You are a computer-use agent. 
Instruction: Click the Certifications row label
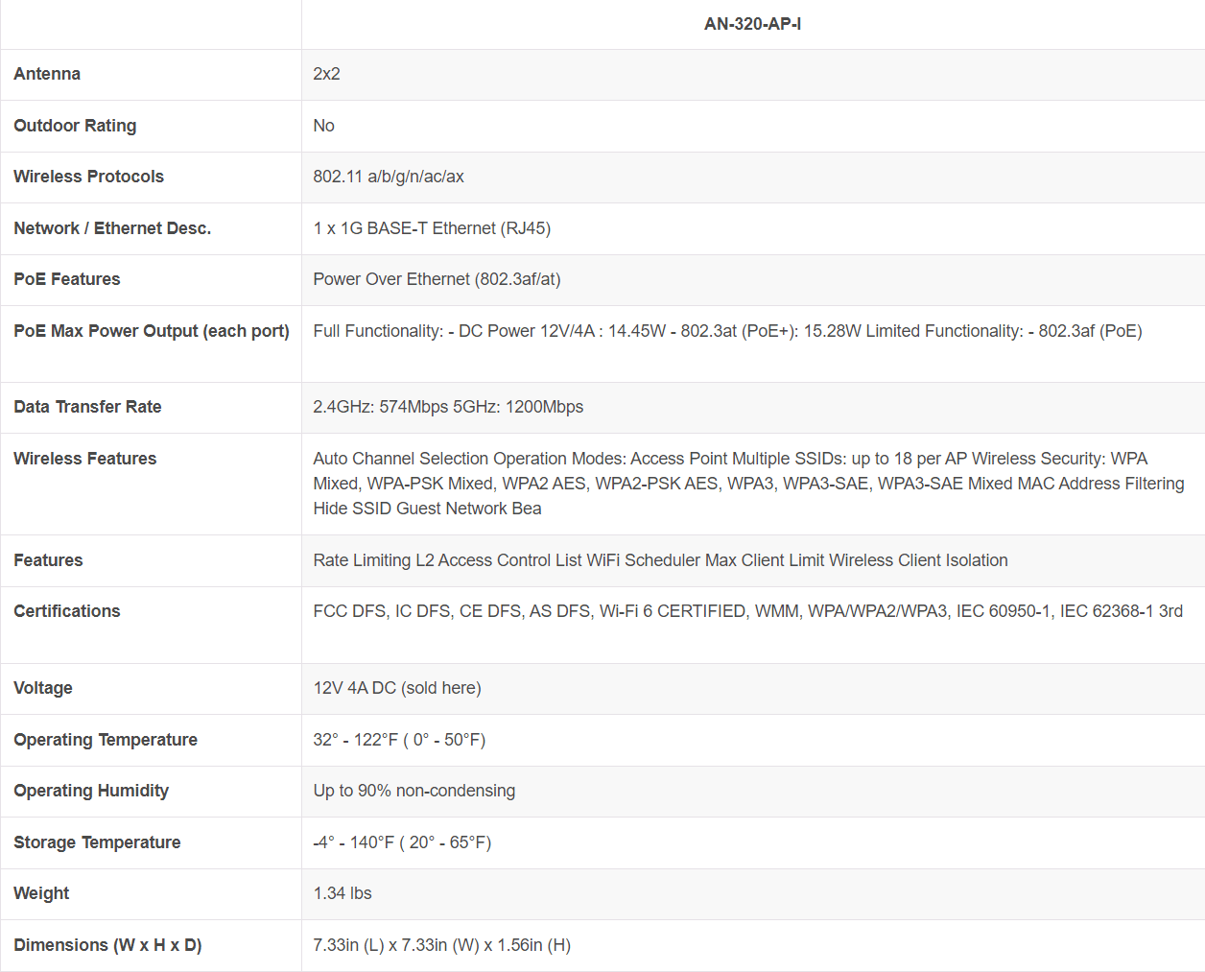pyautogui.click(x=67, y=611)
